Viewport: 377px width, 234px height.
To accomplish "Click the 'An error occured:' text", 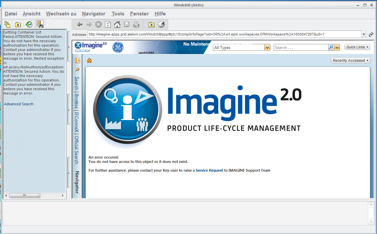I will (104, 157).
